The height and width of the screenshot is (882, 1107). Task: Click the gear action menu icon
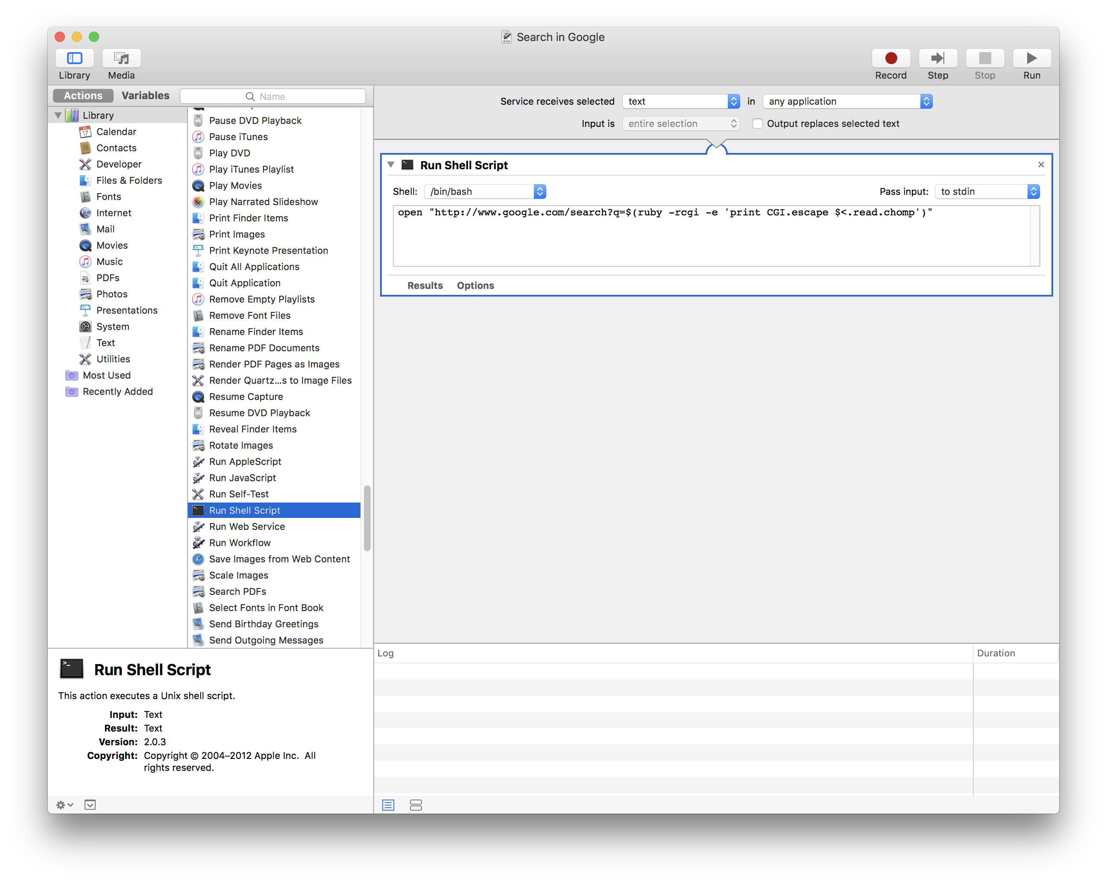click(64, 804)
